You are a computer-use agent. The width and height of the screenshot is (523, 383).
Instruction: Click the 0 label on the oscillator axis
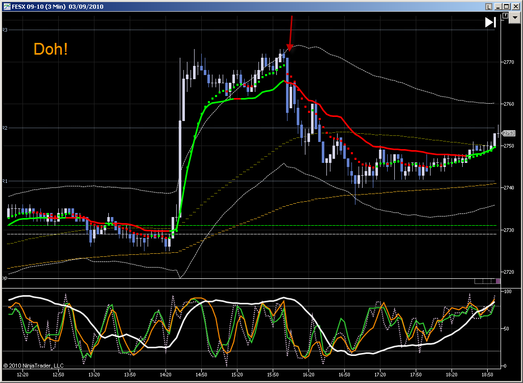(x=505, y=366)
